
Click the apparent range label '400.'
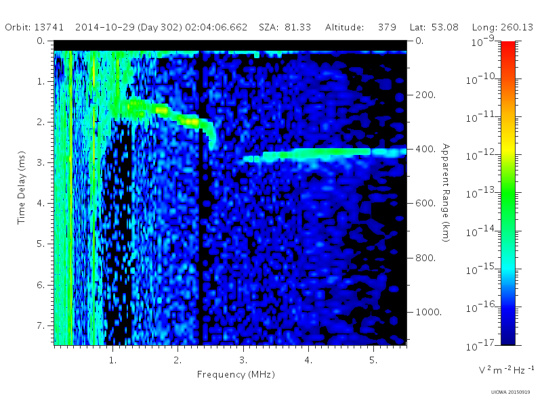pyautogui.click(x=425, y=149)
